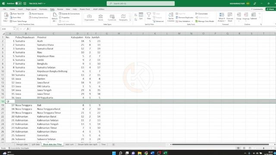The width and height of the screenshot is (276, 155).
Task: Sort descending Z to A
Action: [136, 19]
